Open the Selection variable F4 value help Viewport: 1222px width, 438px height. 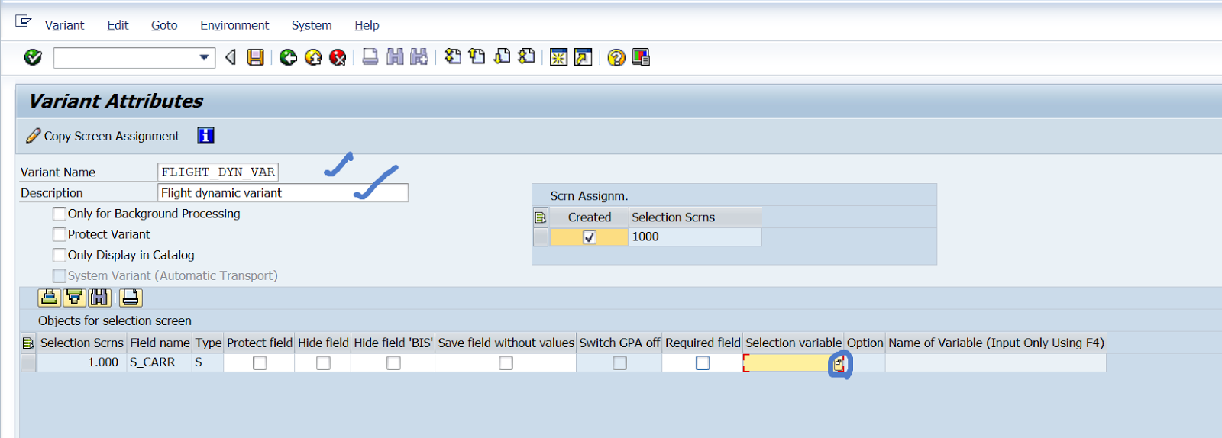coord(839,365)
